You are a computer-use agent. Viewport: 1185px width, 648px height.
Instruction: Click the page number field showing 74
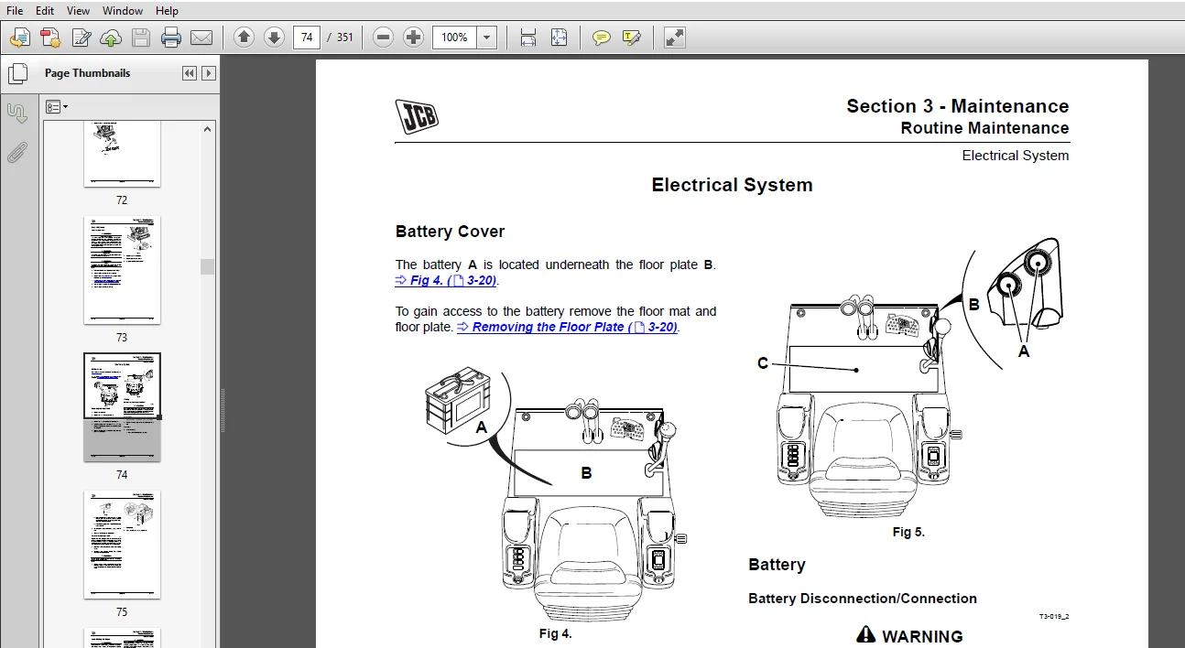(307, 38)
